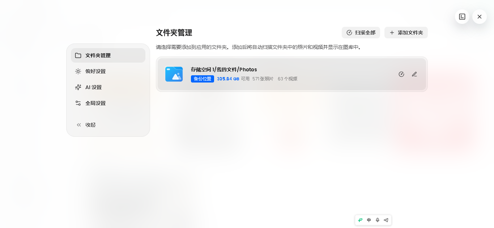Click the 305.64 GB available space text

228,79
